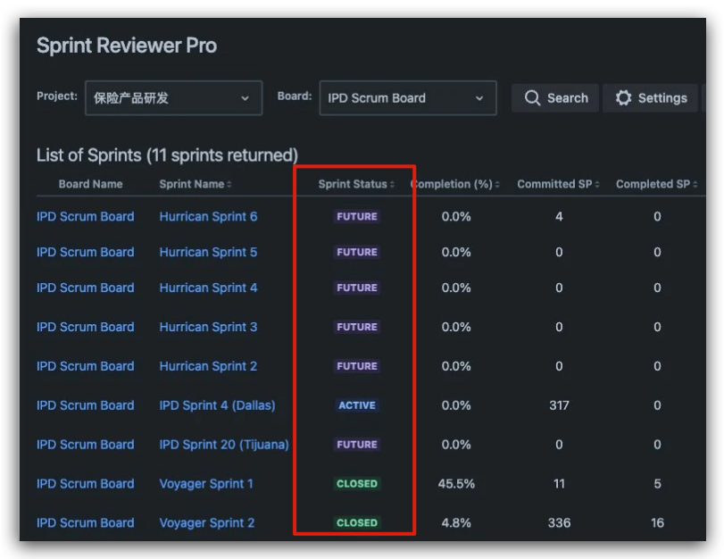Sort by Sprint Name column
This screenshot has width=724, height=559.
[196, 184]
